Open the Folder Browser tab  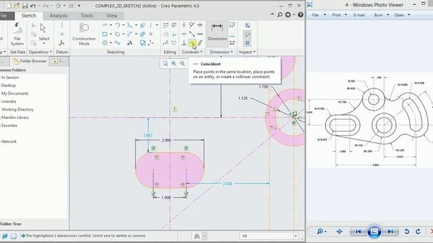[x=30, y=61]
